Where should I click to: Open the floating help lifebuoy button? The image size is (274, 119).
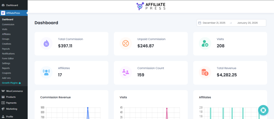click(x=263, y=110)
